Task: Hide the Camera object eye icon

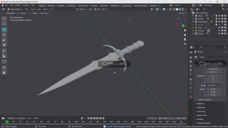Action: [x=219, y=31]
